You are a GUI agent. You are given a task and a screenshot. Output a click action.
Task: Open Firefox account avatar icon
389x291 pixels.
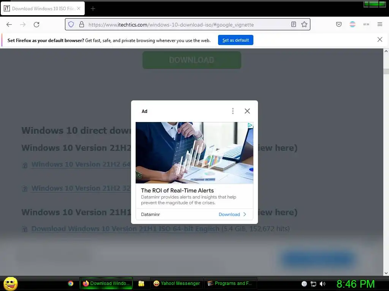tap(353, 24)
